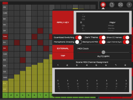
Task: Click the B3 note row label
Action: click(x=5, y=60)
